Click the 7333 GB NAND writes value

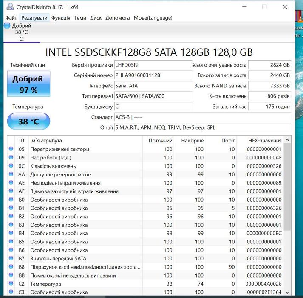click(269, 86)
